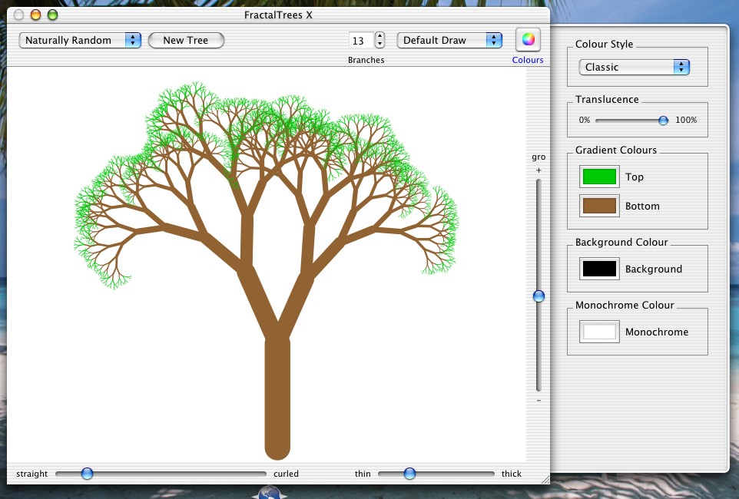Screen dimensions: 739x499
Task: Decrease branches with stepper down arrow
Action: pyautogui.click(x=379, y=45)
